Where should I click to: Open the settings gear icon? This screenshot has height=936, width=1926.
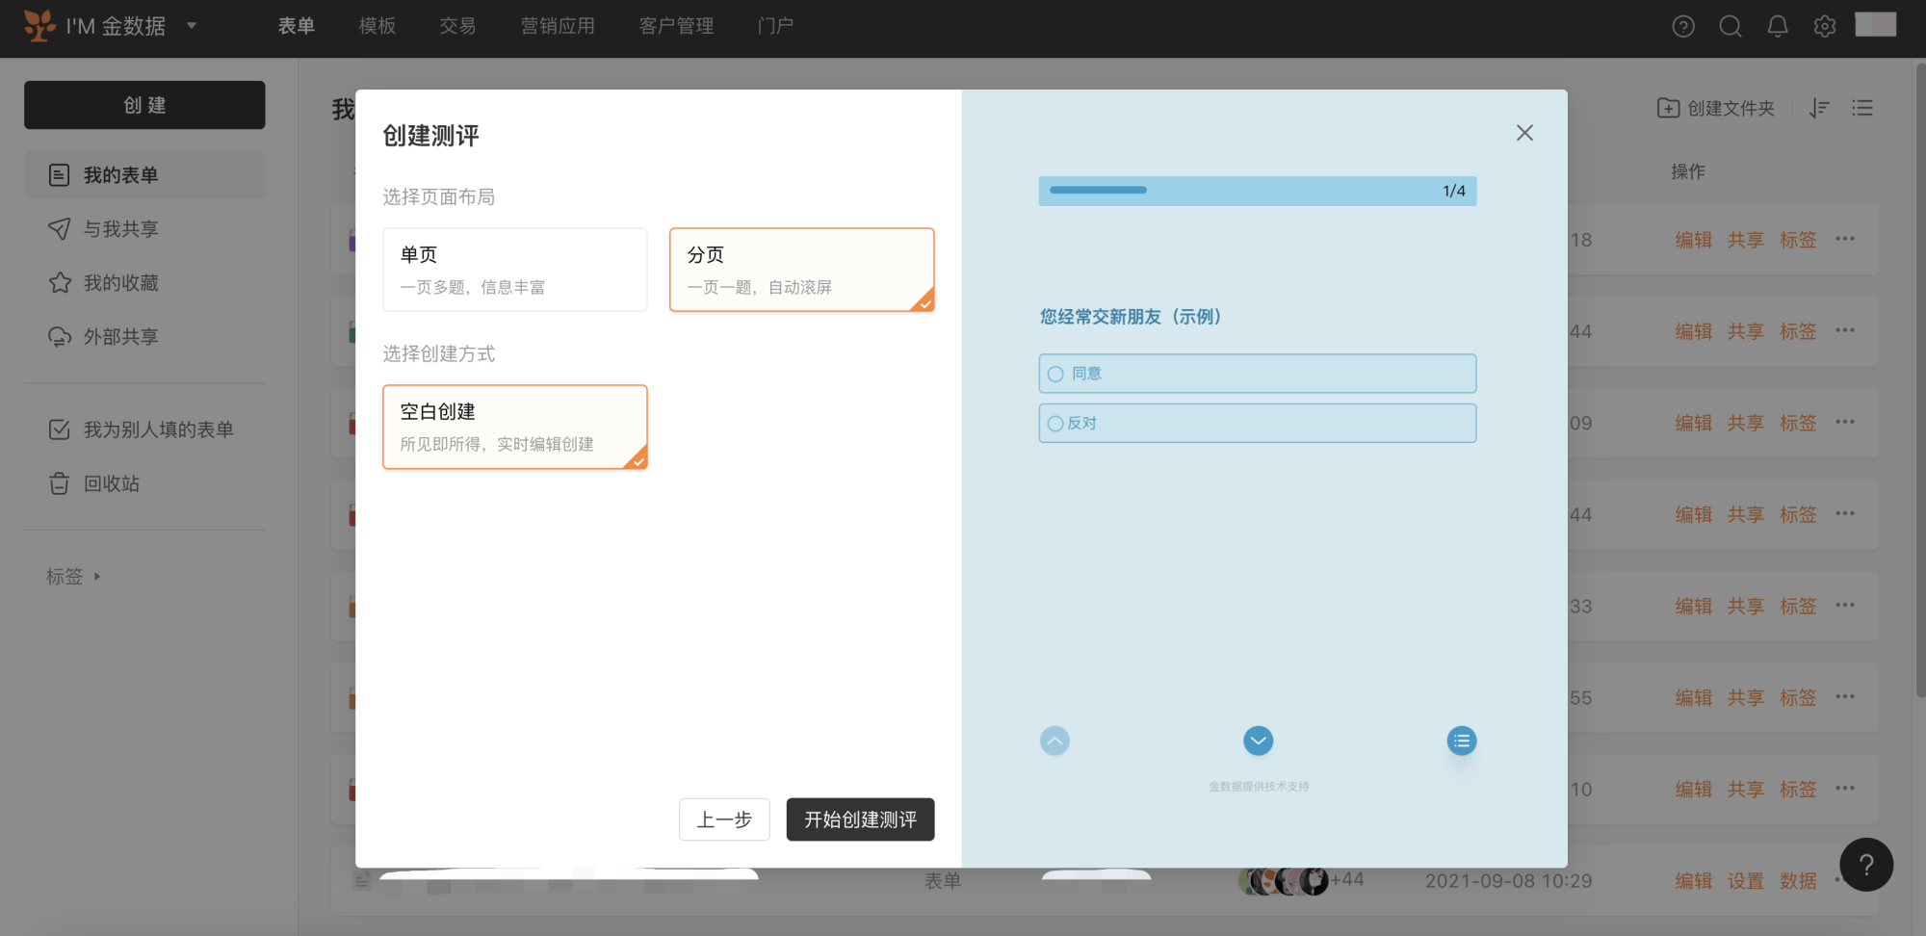[1825, 26]
